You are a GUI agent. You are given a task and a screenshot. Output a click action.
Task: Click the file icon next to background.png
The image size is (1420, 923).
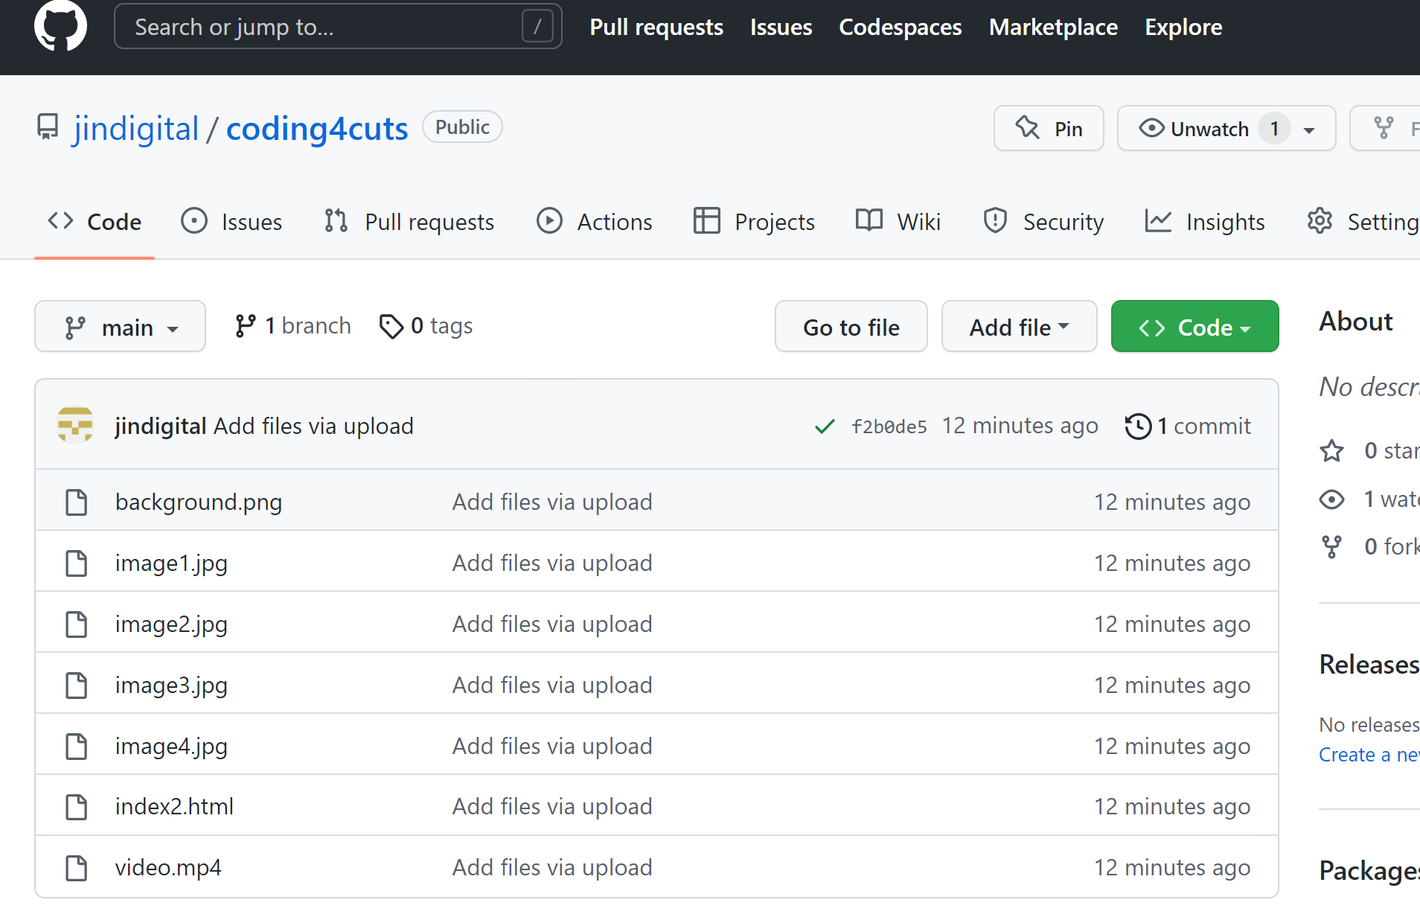76,502
